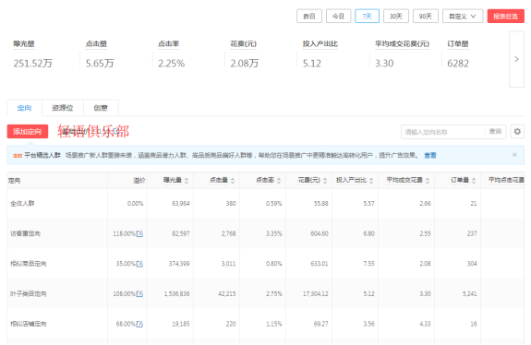Edit premium for 相似店铺定向 row
Screen dimensions: 531x345
pyautogui.click(x=139, y=324)
